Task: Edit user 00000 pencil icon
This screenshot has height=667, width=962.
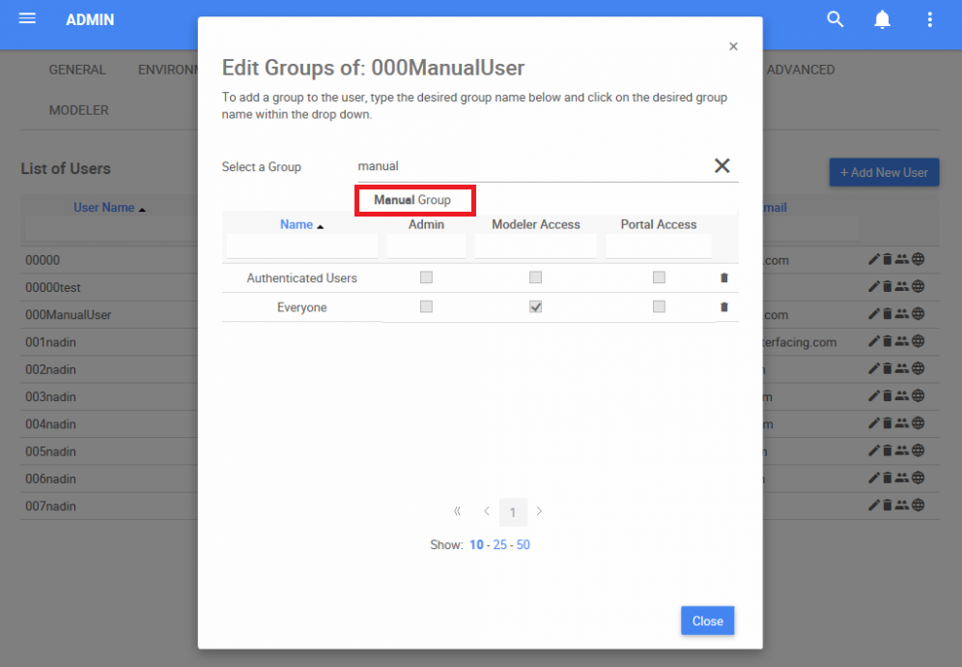Action: (x=874, y=259)
